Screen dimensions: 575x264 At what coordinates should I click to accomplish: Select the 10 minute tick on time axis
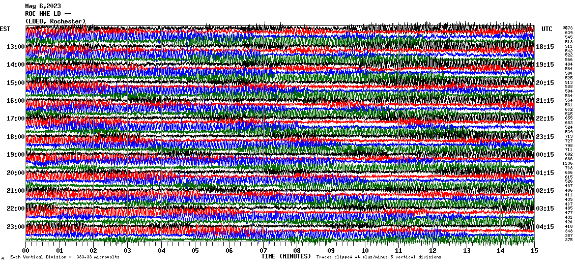click(365, 251)
